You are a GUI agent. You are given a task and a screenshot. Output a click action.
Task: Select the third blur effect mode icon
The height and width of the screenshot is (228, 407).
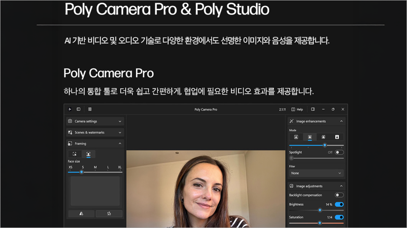pyautogui.click(x=324, y=137)
